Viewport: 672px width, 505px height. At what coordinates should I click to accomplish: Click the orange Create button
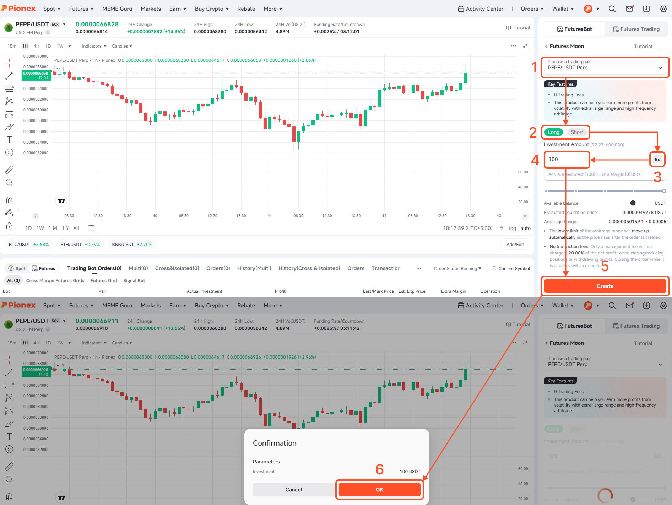605,286
